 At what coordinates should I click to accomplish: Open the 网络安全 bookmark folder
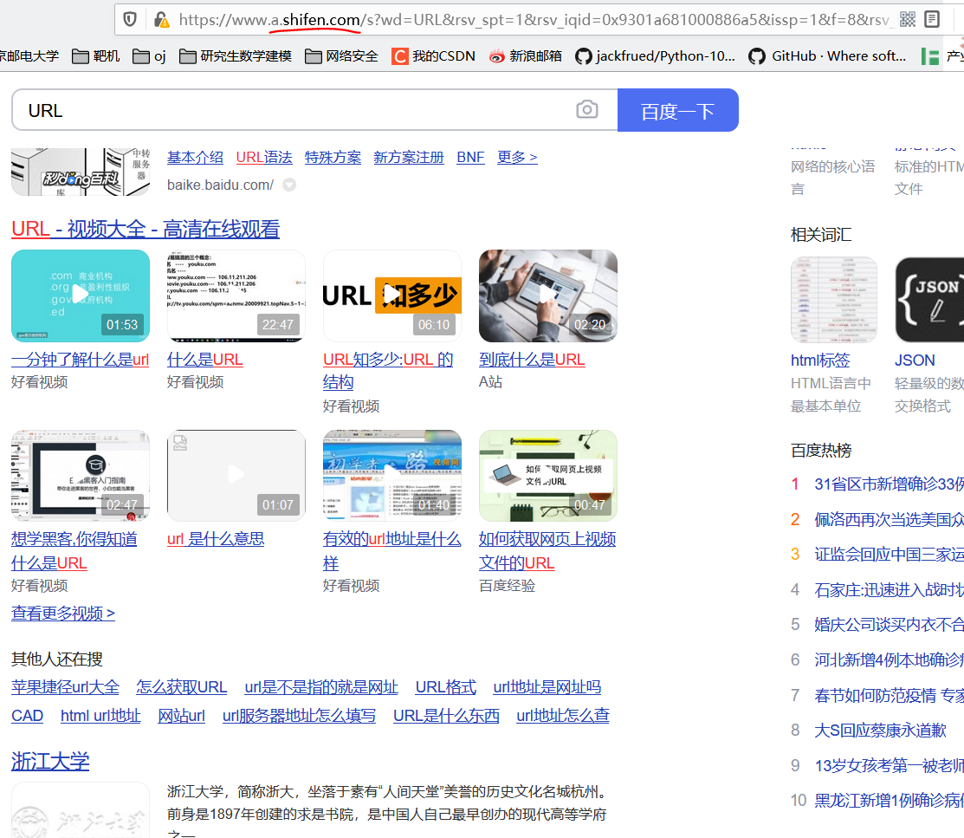341,56
